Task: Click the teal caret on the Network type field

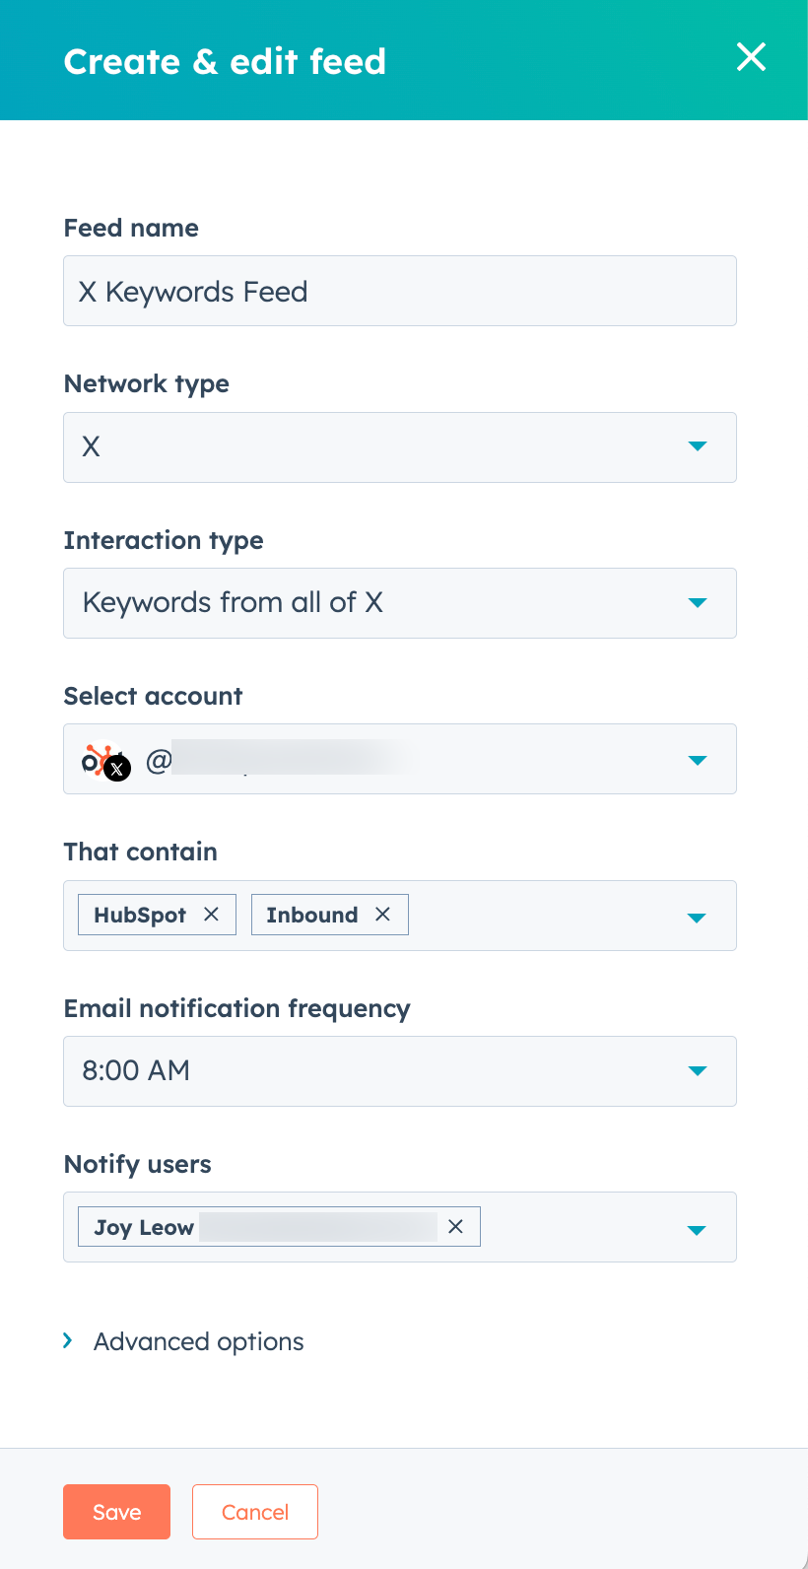Action: pyautogui.click(x=697, y=446)
